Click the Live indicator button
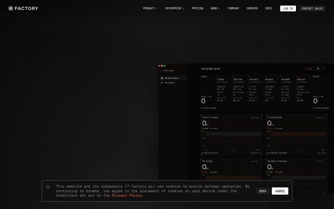 (x=308, y=69)
